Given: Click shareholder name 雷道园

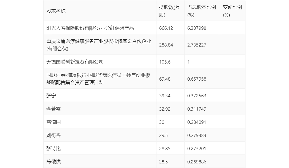Looking at the screenshot, I should point(54,122).
